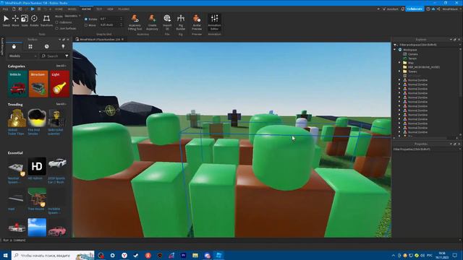Open the Toolbox search filter icon

pyautogui.click(x=67, y=56)
